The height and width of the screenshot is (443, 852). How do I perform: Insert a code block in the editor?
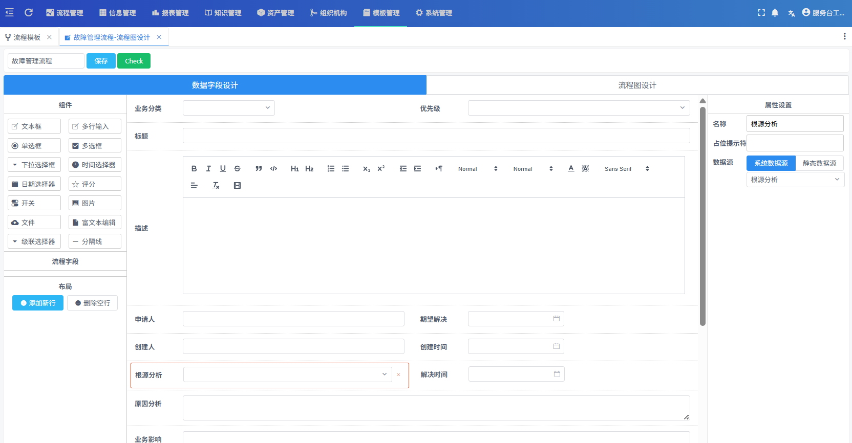coord(274,169)
